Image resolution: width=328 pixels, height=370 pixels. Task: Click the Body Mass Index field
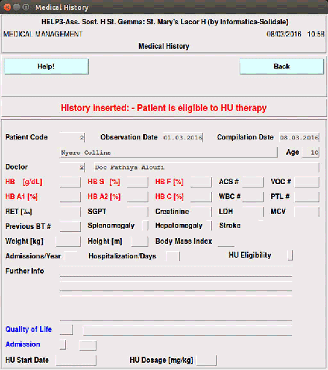tap(226, 241)
